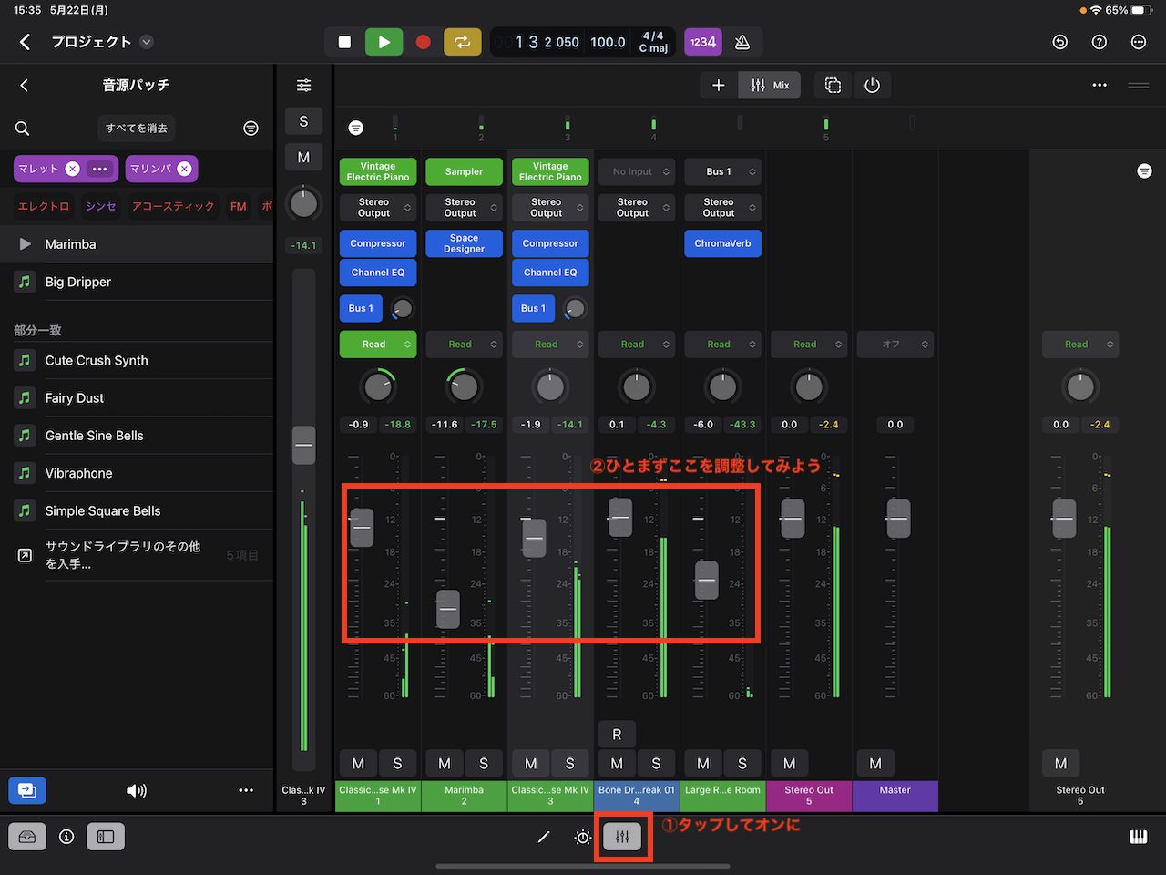1166x875 pixels.
Task: Select the FM category tab
Action: pyautogui.click(x=239, y=207)
